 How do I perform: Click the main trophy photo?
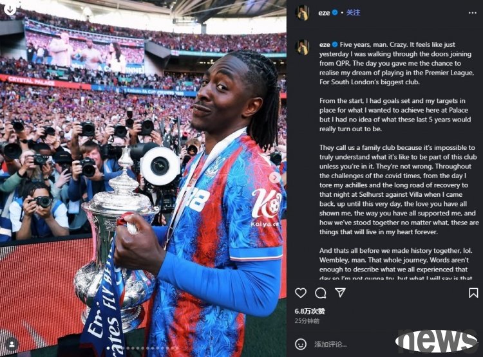point(143,179)
